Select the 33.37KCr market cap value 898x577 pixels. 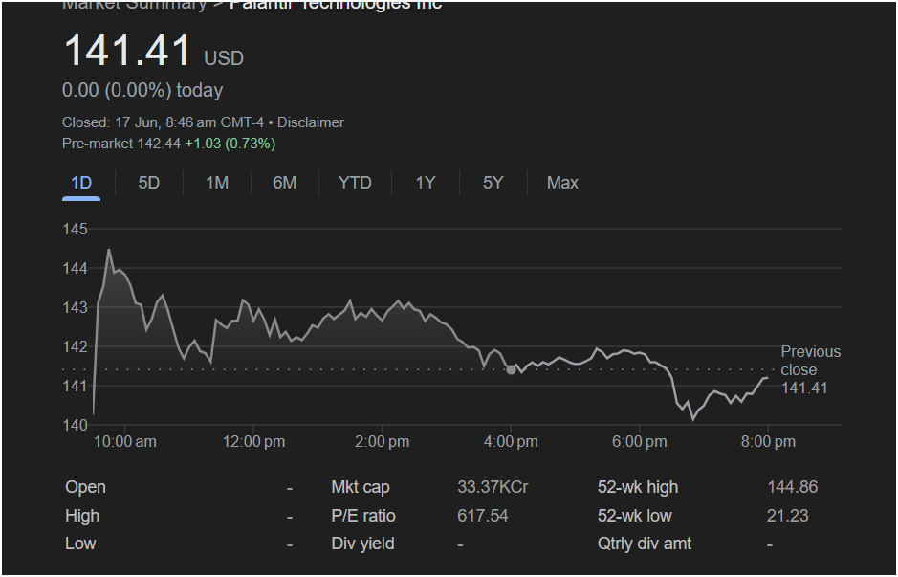493,488
